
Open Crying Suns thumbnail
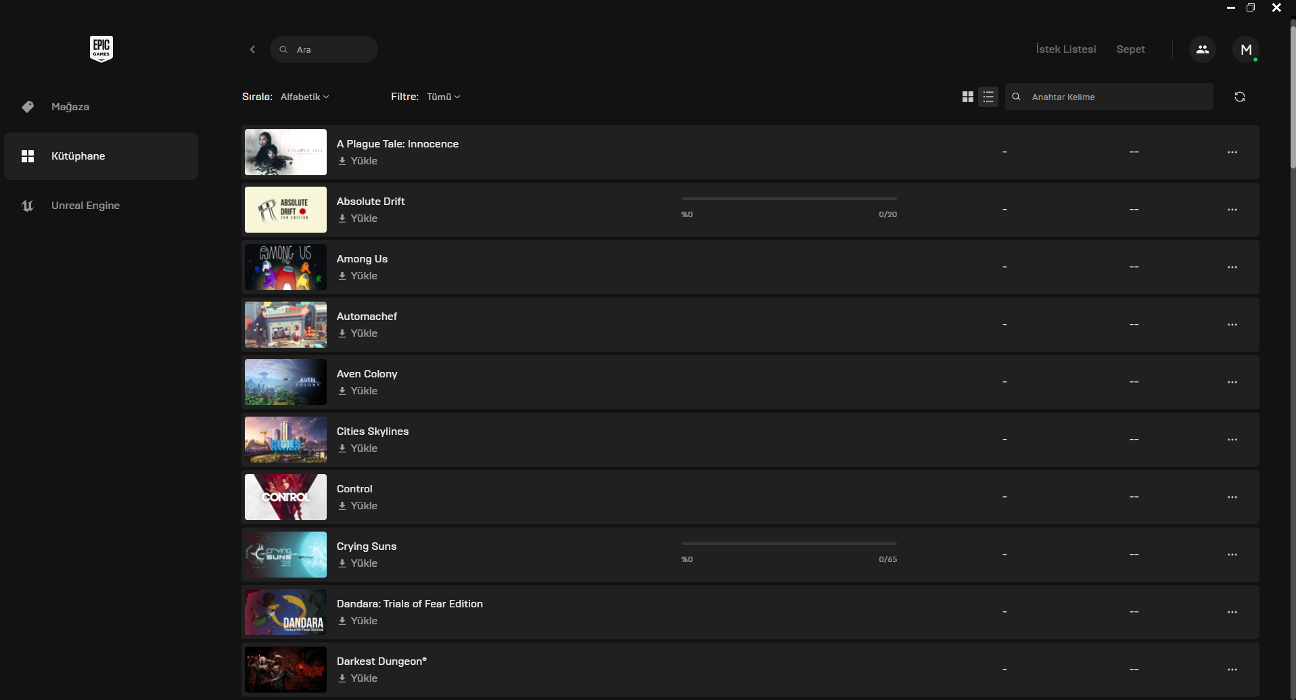(x=285, y=555)
